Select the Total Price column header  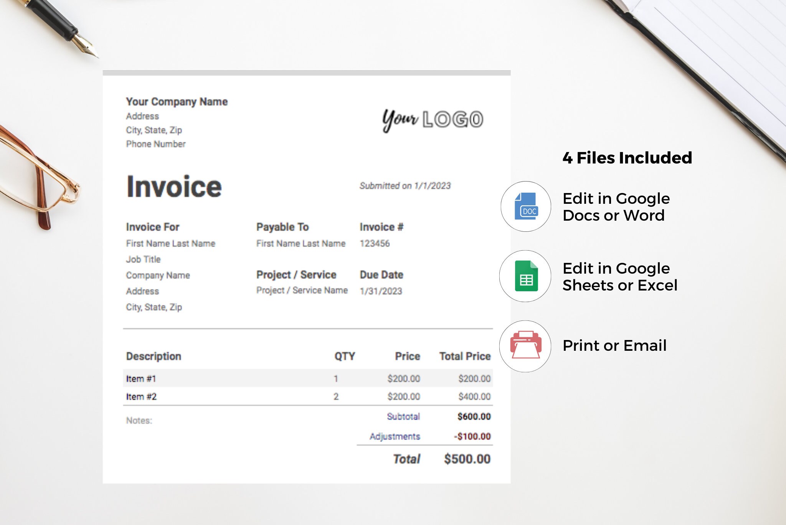point(465,356)
